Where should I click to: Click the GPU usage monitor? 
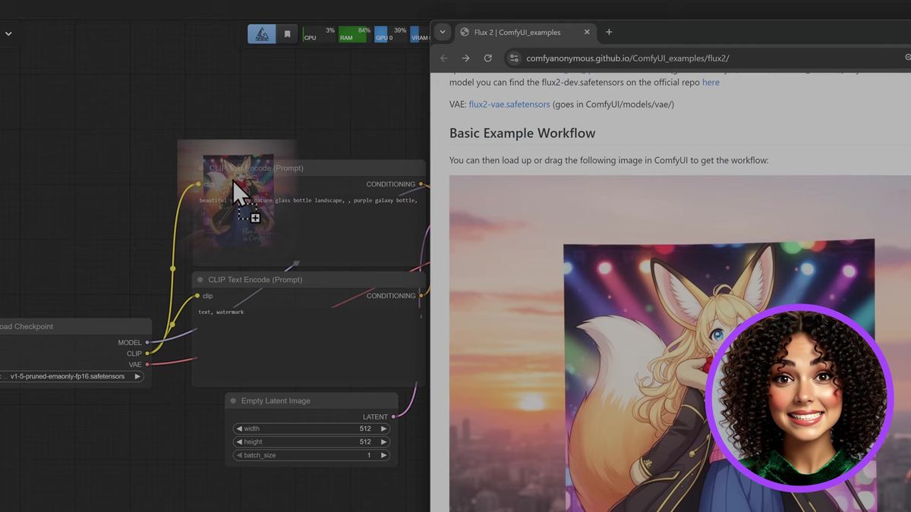[x=390, y=34]
